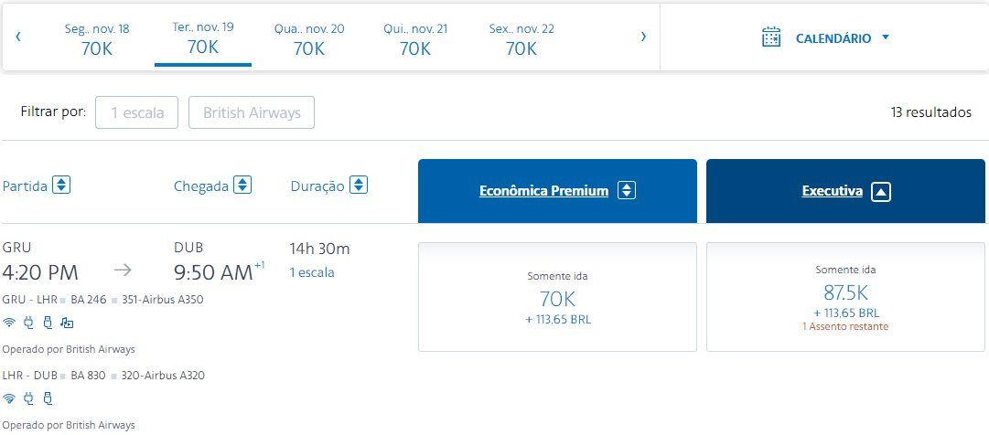Click the power outlet icon for BA 830
The width and height of the screenshot is (989, 435).
[28, 398]
